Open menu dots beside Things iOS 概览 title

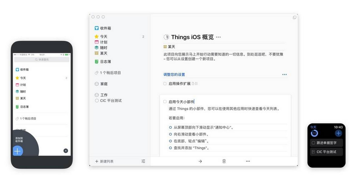(218, 37)
